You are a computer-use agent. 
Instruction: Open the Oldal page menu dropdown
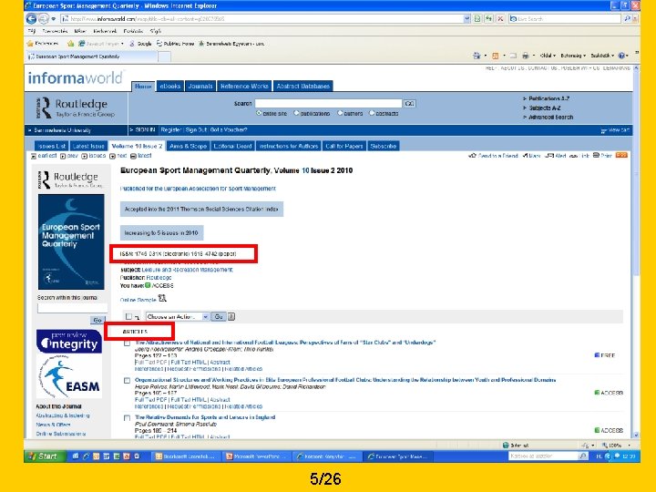(548, 56)
